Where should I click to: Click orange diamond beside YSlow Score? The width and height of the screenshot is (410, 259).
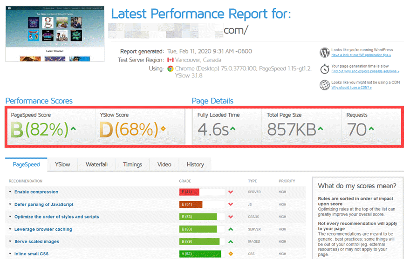pos(163,129)
